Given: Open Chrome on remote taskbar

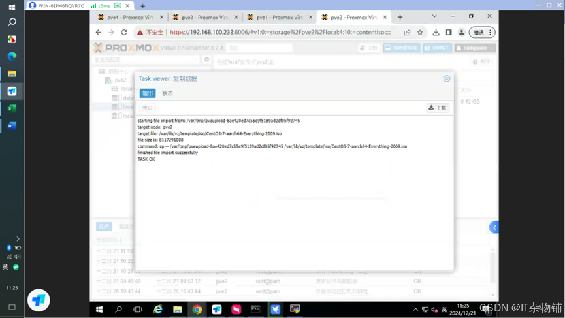Looking at the screenshot, I should pyautogui.click(x=197, y=310).
